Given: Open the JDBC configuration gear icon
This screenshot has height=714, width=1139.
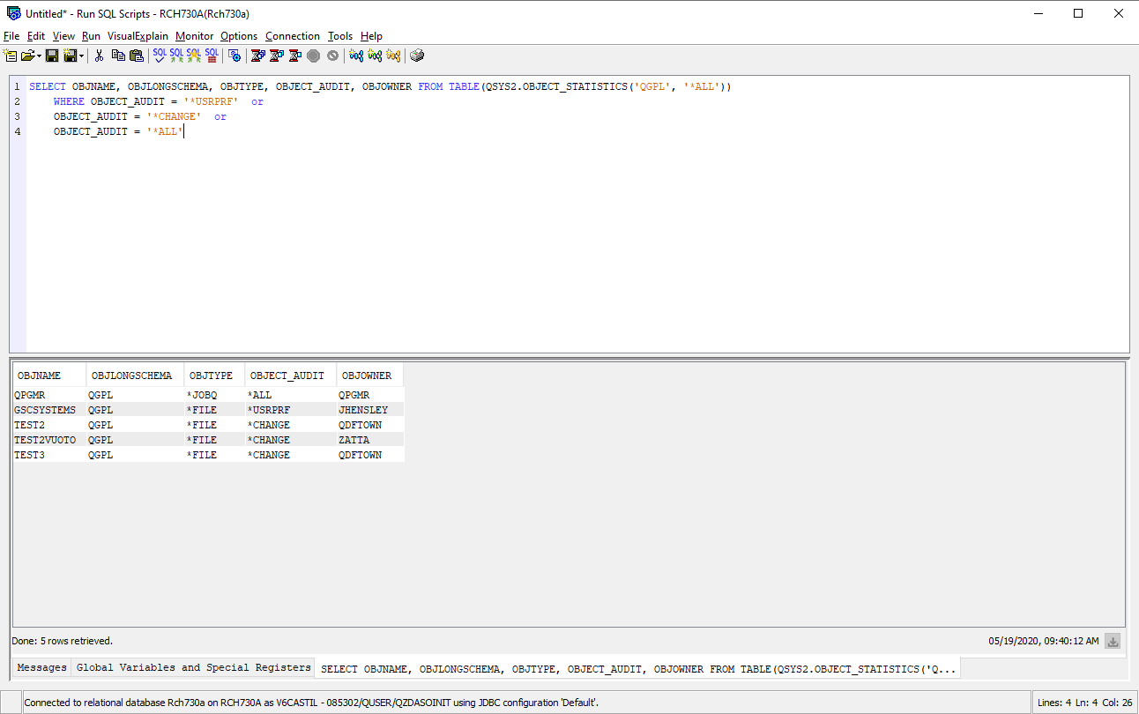Looking at the screenshot, I should pos(234,56).
